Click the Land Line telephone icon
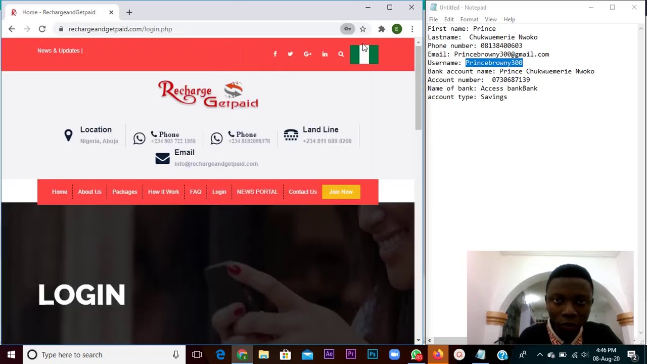Screen dimensions: 647x364 [x=291, y=135]
